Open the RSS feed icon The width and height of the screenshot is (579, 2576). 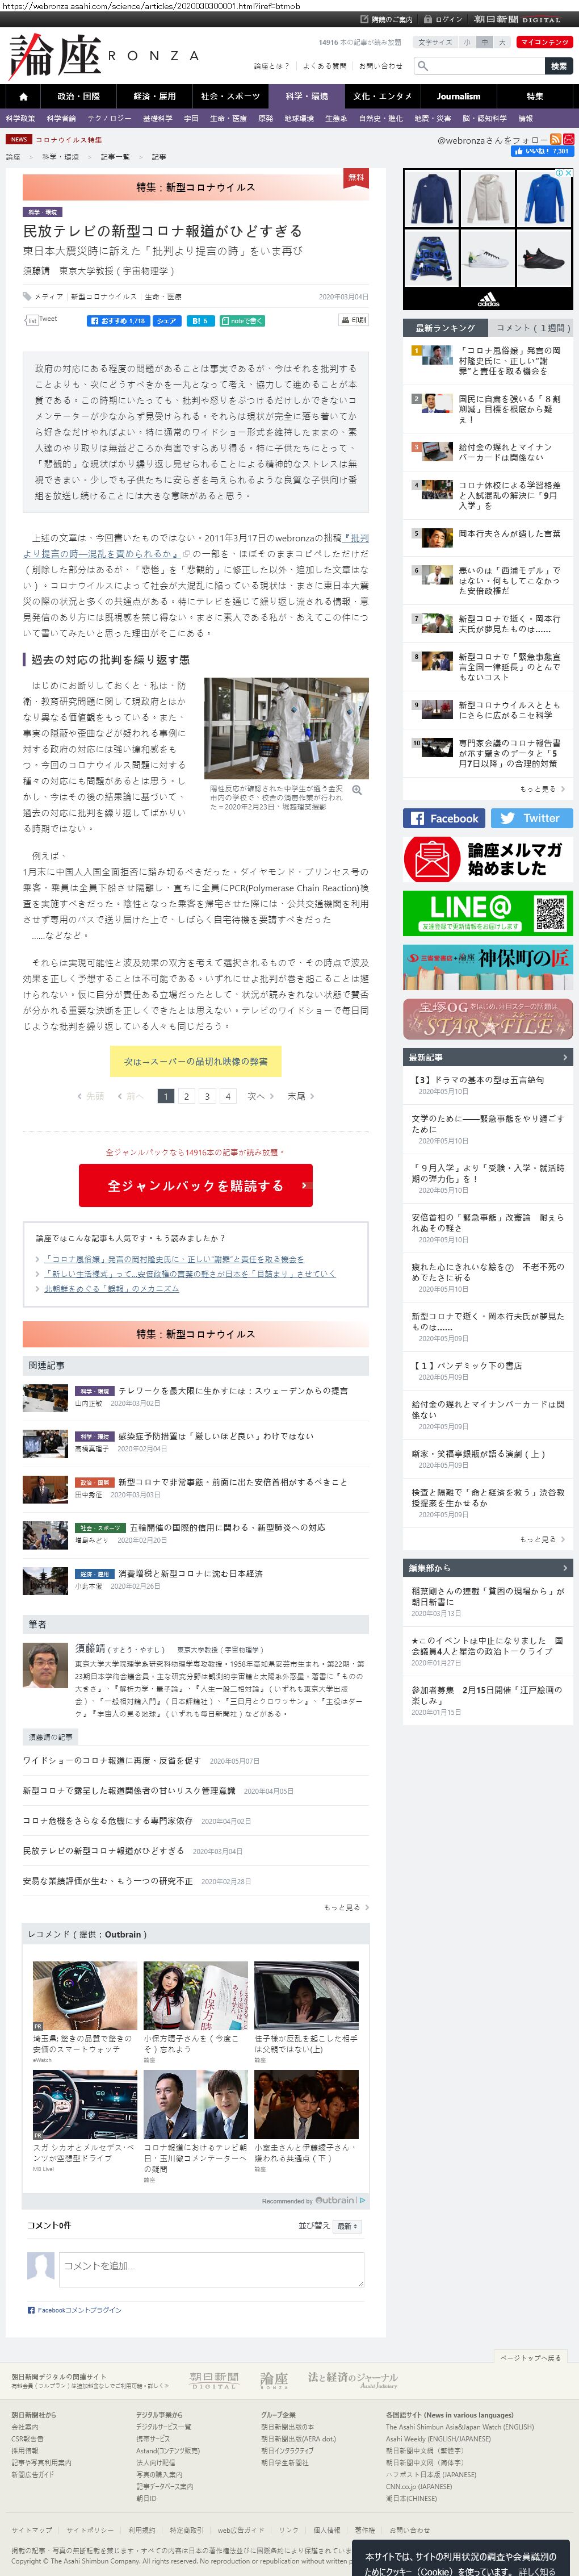tap(555, 140)
